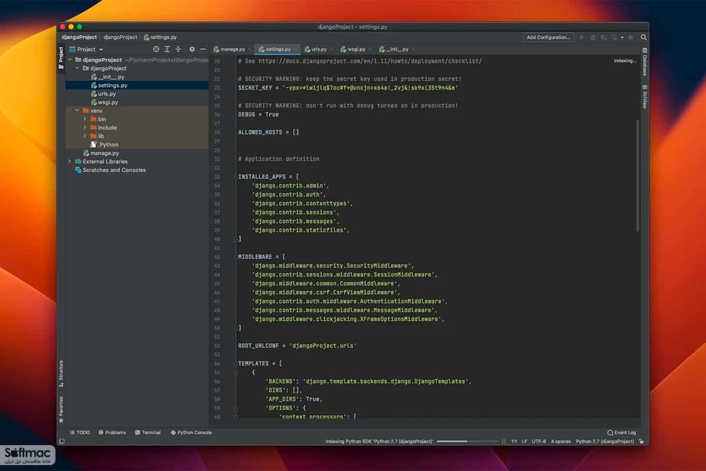Image resolution: width=706 pixels, height=471 pixels.
Task: Click the Expand All icon in Project panel
Action: click(x=167, y=49)
